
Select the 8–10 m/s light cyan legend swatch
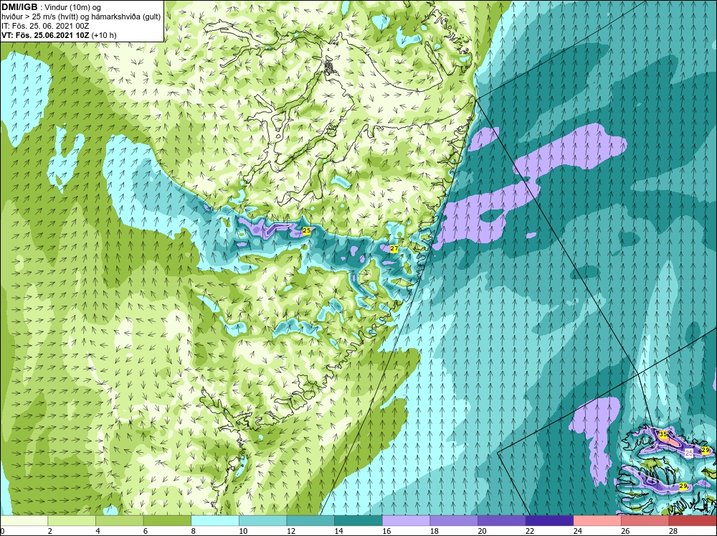point(215,521)
